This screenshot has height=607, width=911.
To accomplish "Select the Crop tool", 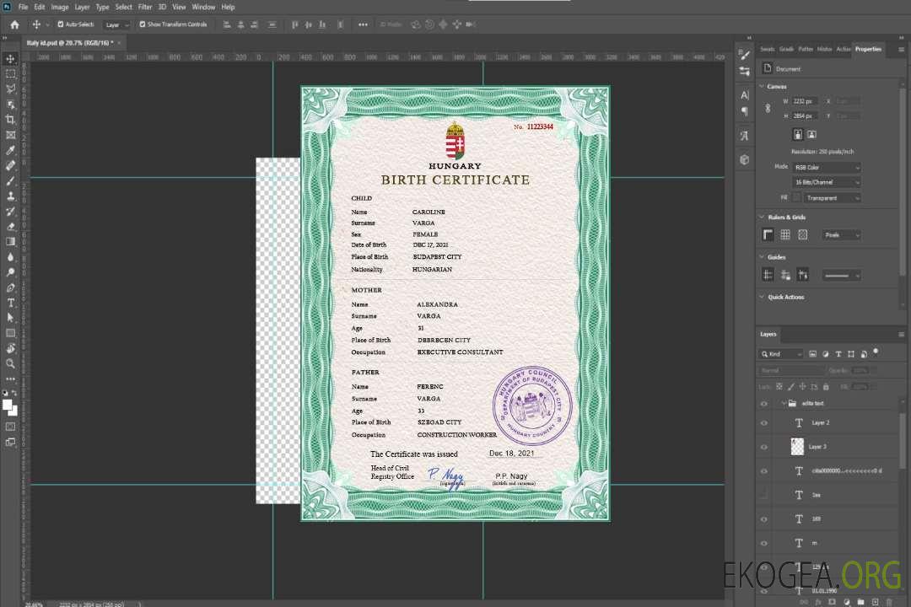I will (x=10, y=120).
